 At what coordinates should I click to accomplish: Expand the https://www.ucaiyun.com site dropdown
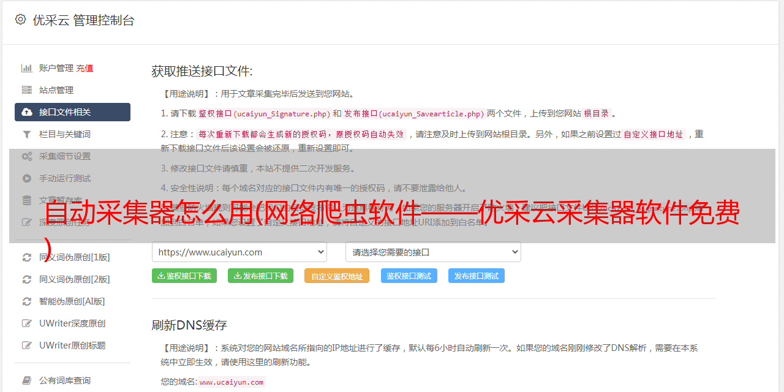tap(239, 252)
